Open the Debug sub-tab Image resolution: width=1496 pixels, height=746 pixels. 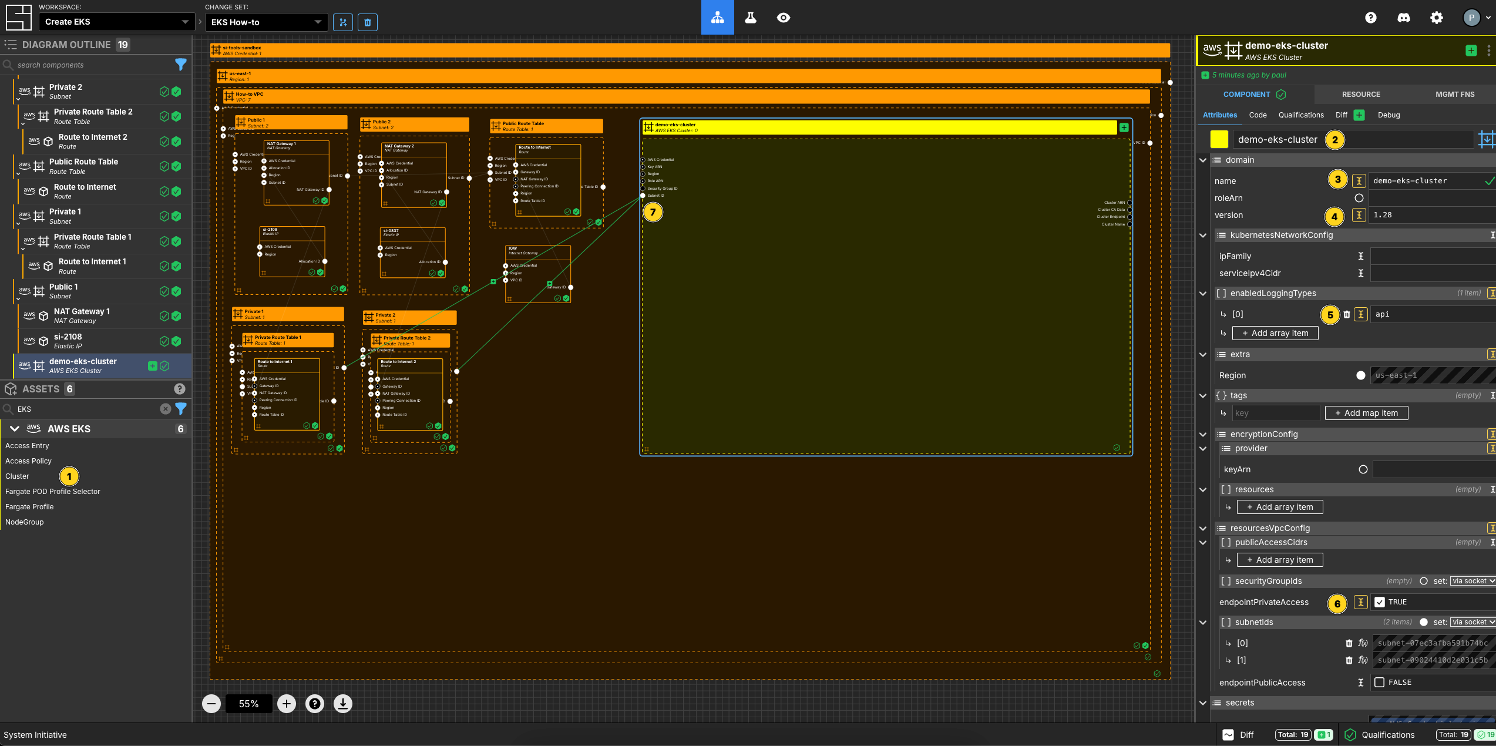[x=1389, y=115]
